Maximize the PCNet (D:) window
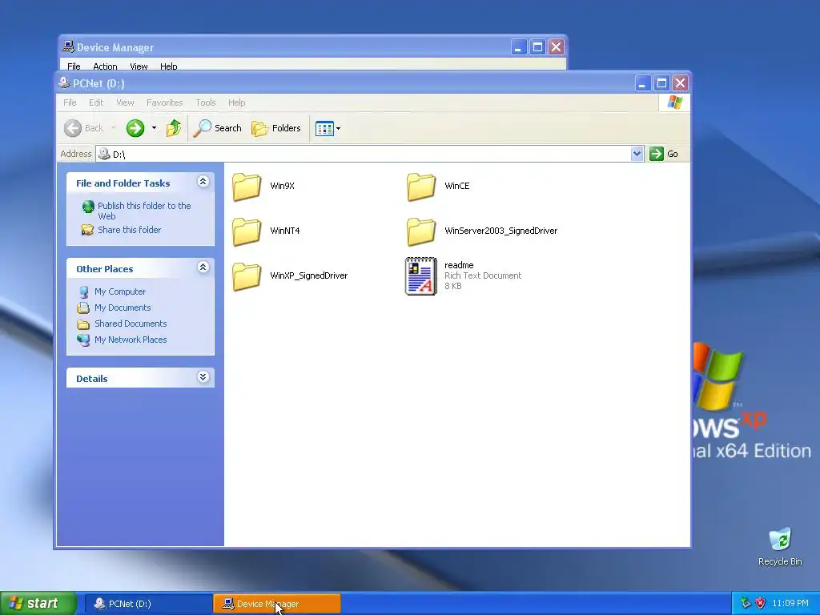The image size is (820, 615). tap(661, 82)
